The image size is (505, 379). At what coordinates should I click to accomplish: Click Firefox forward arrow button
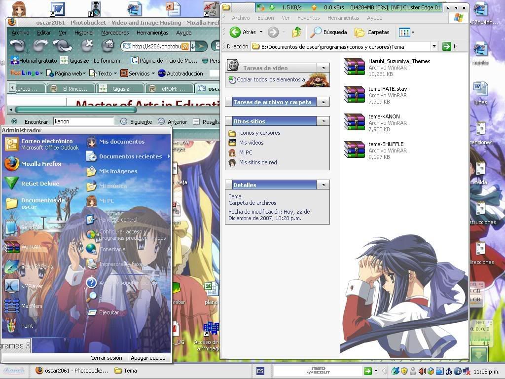40,45
